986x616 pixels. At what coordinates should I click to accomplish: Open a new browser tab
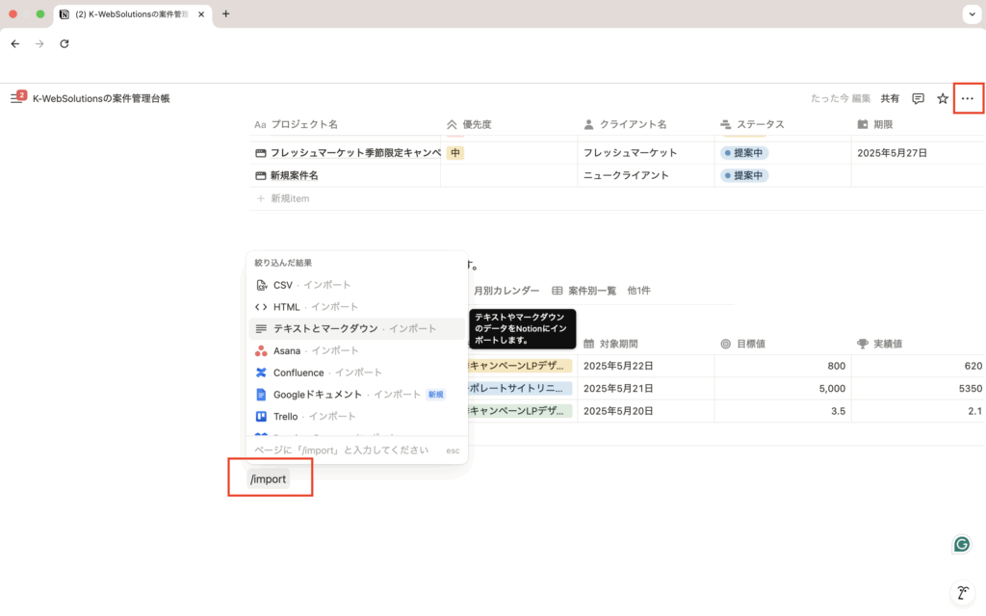[226, 13]
